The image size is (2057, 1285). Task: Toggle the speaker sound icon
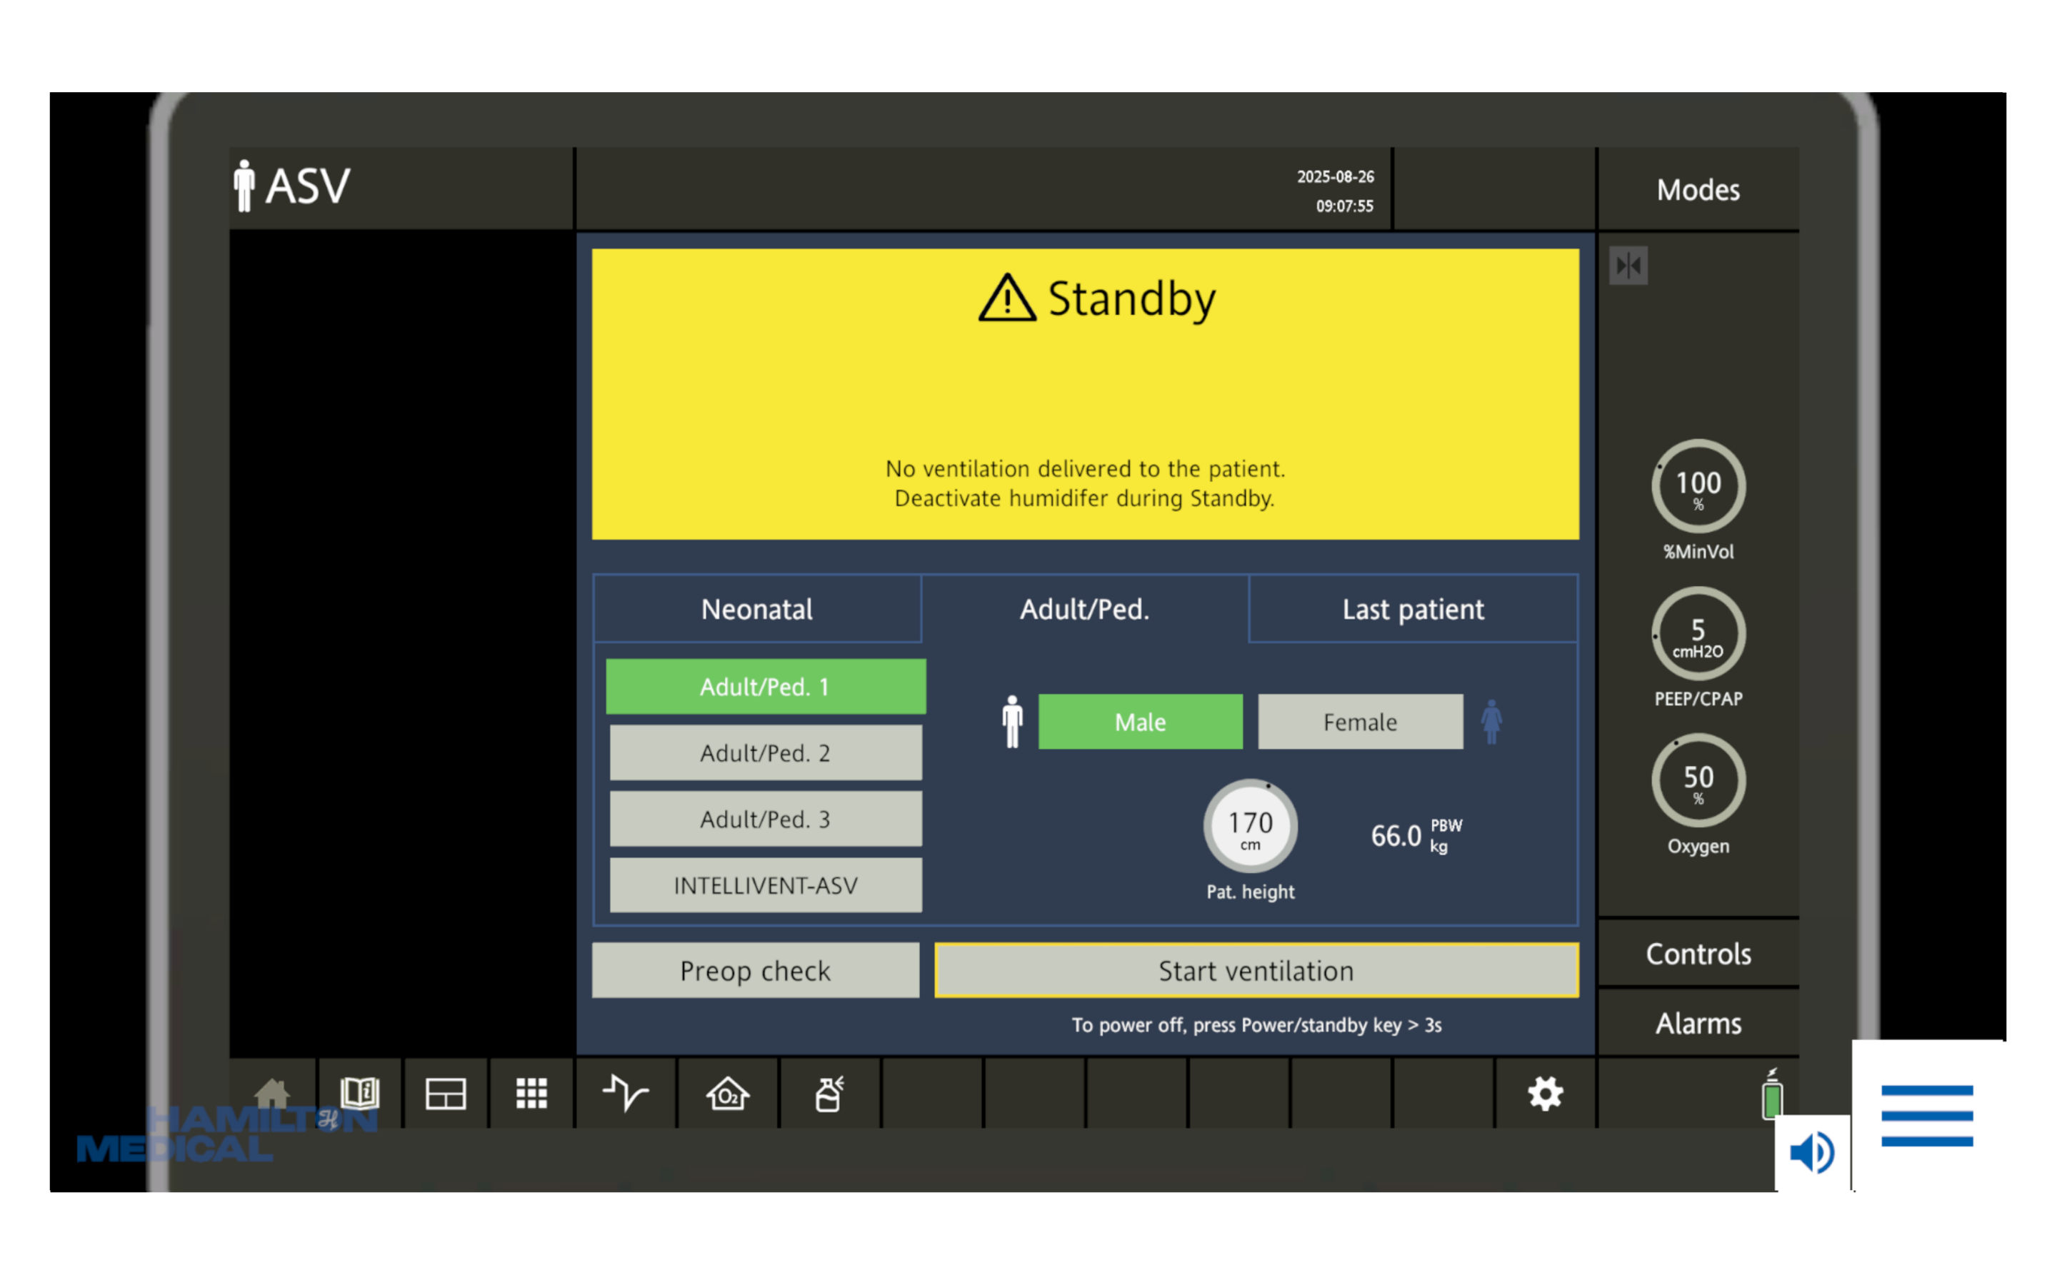[1812, 1152]
